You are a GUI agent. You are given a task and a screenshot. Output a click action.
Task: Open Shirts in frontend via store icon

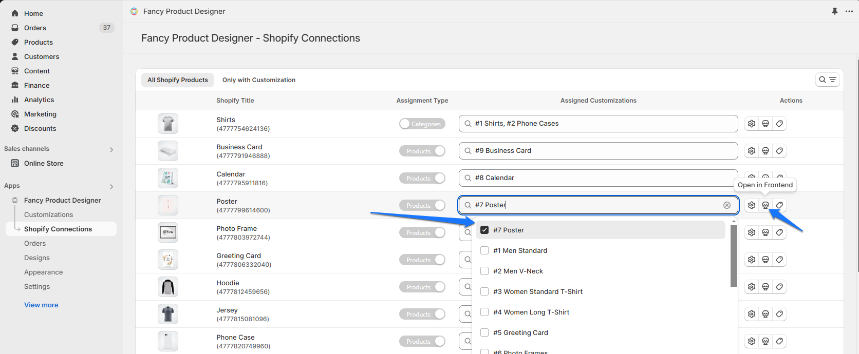point(765,124)
